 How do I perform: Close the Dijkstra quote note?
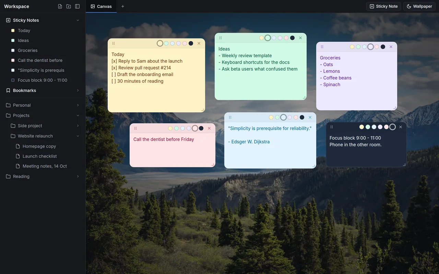[x=310, y=117]
